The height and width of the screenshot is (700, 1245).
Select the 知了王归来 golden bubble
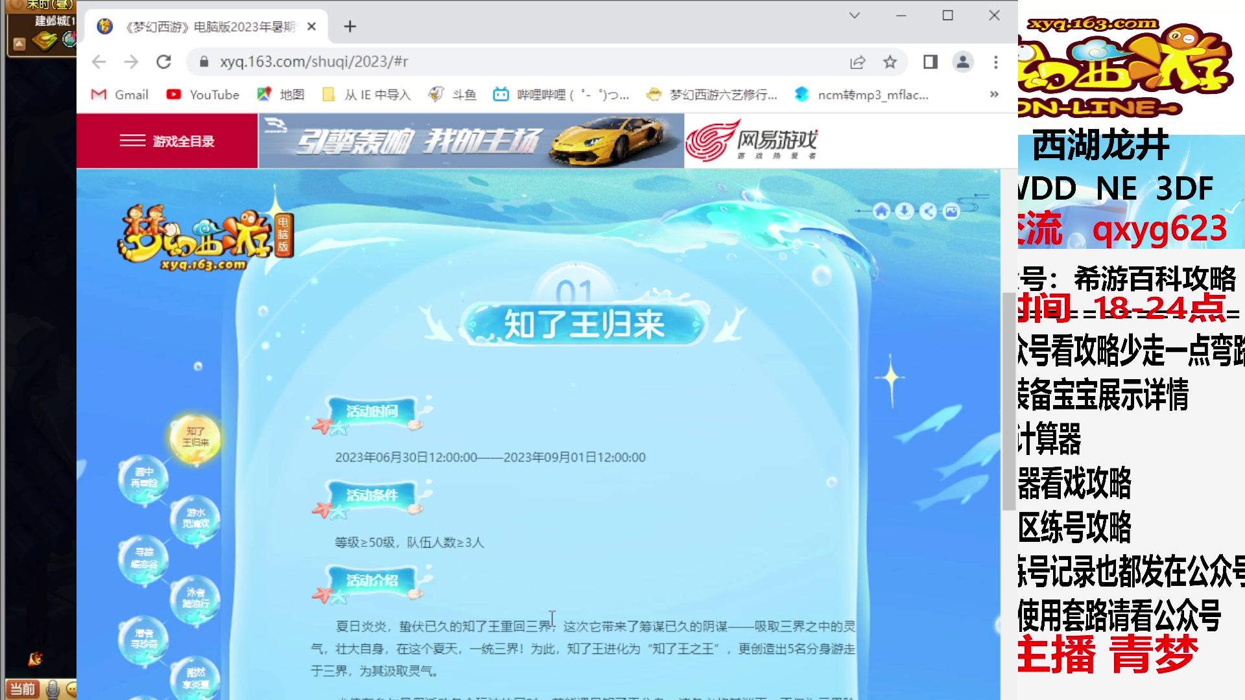coord(195,437)
